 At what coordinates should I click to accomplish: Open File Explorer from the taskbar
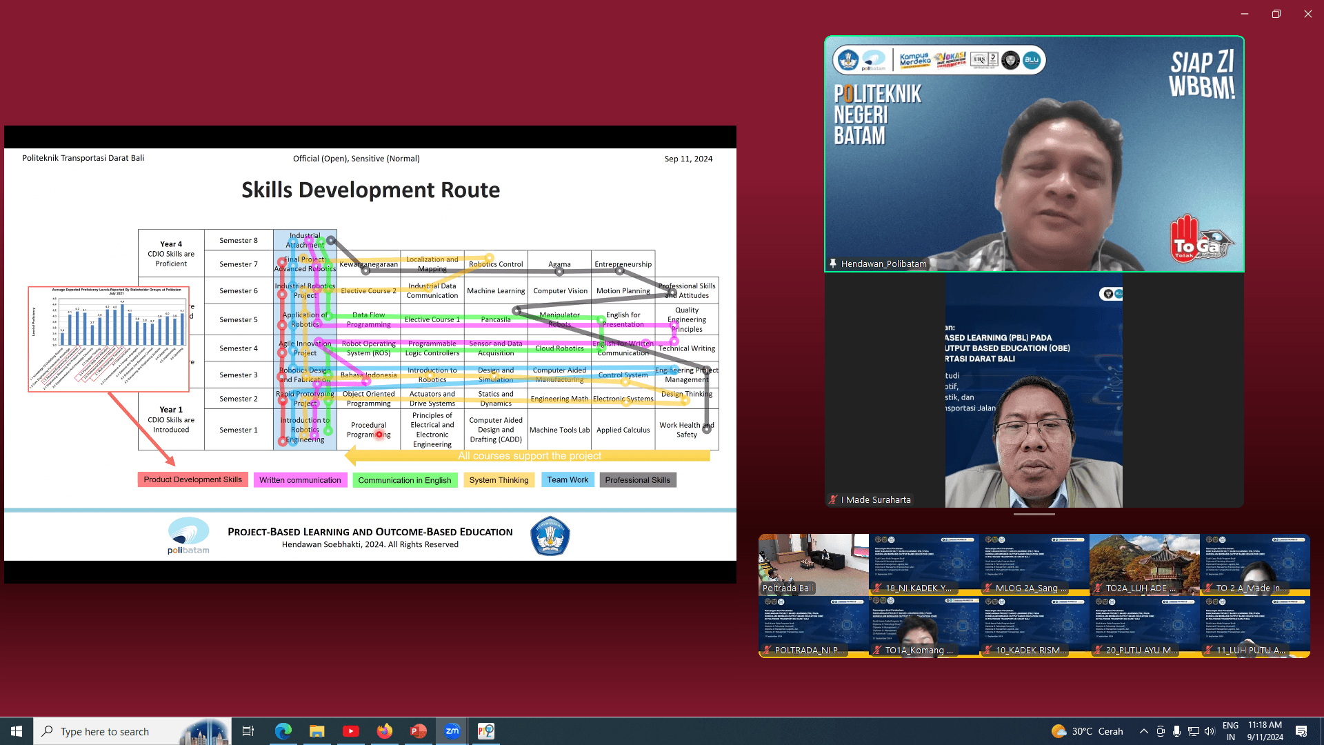tap(317, 731)
